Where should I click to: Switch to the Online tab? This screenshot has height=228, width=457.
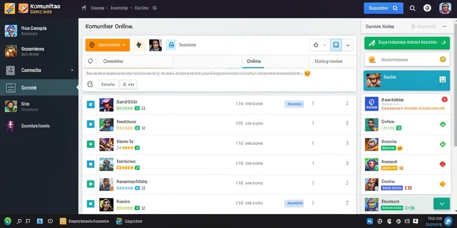tap(253, 61)
